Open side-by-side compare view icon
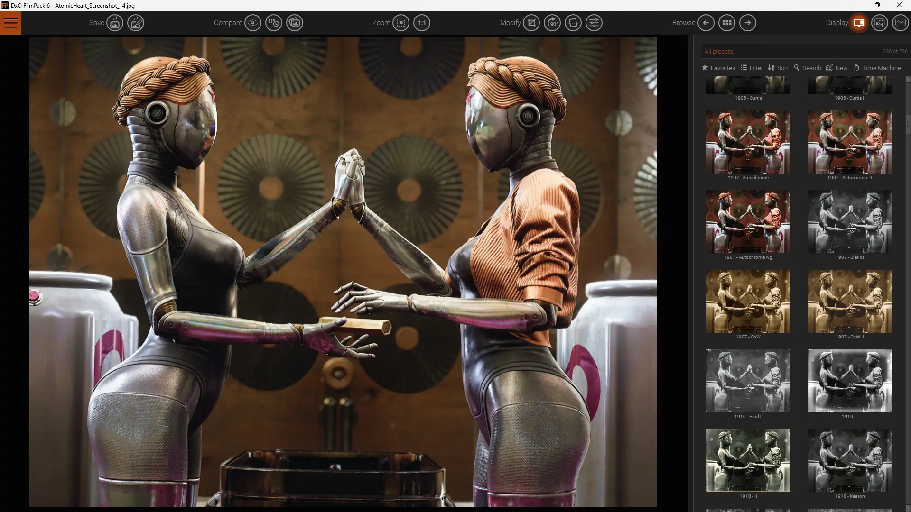Viewport: 911px width, 512px height. [x=295, y=23]
